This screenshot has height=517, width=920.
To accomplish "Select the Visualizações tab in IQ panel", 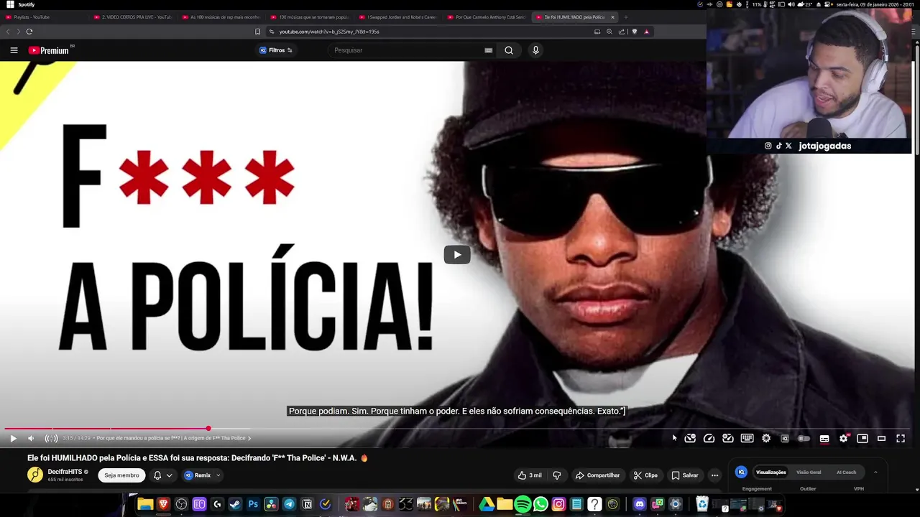I will 770,472.
